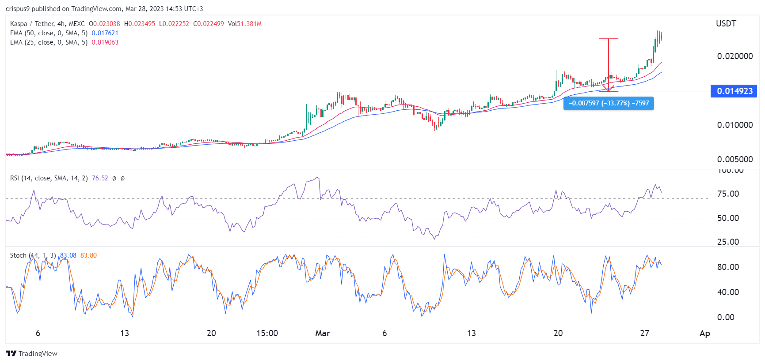
Task: Click the 27 date label on the time axis
Action: [645, 333]
